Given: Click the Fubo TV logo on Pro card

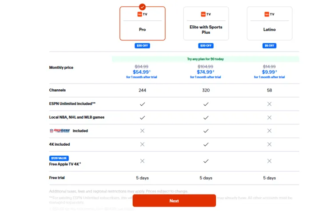Looking at the screenshot, I should click(x=142, y=14).
